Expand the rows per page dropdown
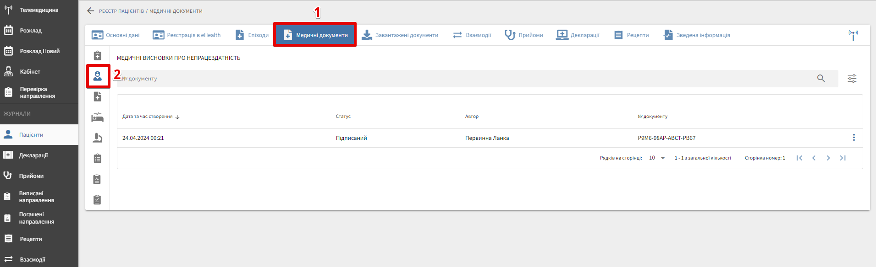 point(662,158)
